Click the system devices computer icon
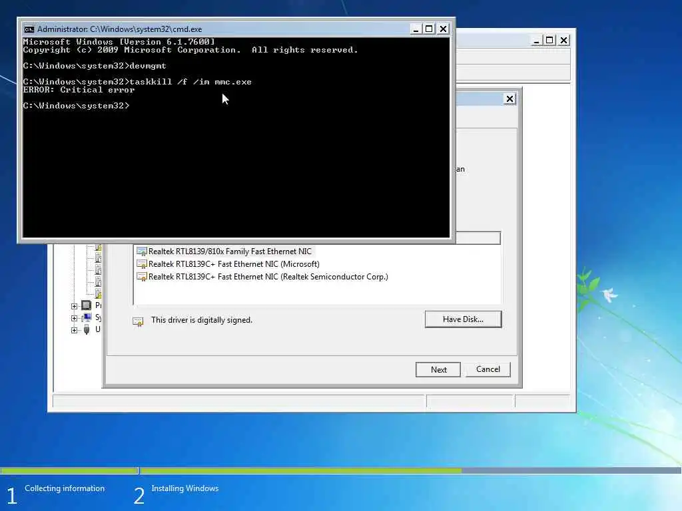Screen dimensions: 682x511 pos(87,317)
